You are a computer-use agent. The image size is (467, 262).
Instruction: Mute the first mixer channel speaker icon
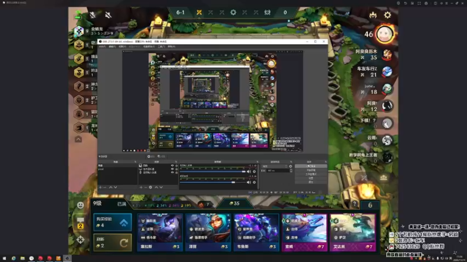point(249,172)
